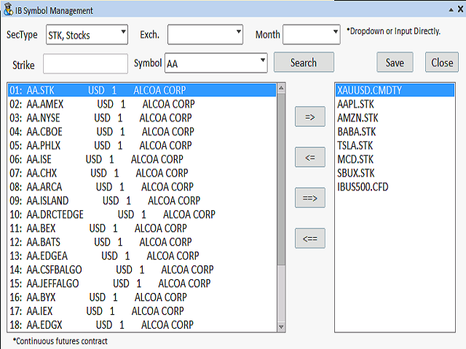Select row 11: AA.BEX

point(142,228)
